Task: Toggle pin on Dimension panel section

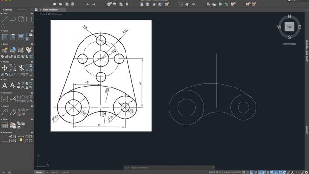Action: [x=32, y=93]
